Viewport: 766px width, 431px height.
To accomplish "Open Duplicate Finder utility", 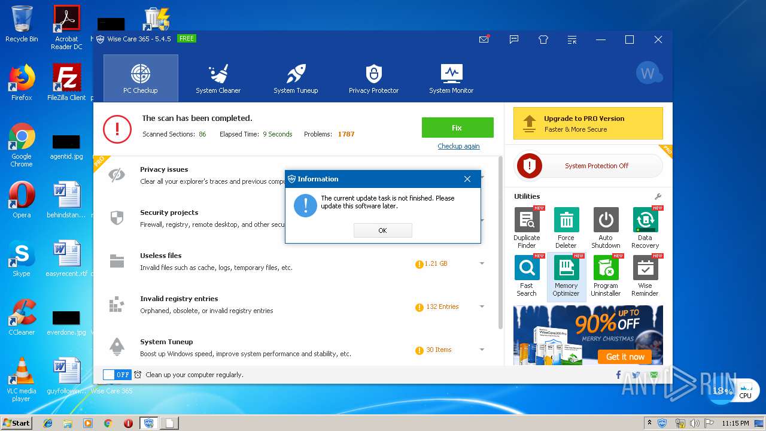I will coord(527,227).
